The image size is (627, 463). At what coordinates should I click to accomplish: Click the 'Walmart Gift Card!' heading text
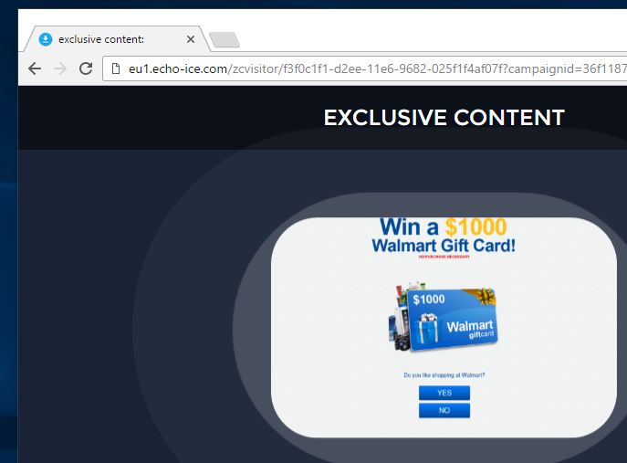point(444,246)
